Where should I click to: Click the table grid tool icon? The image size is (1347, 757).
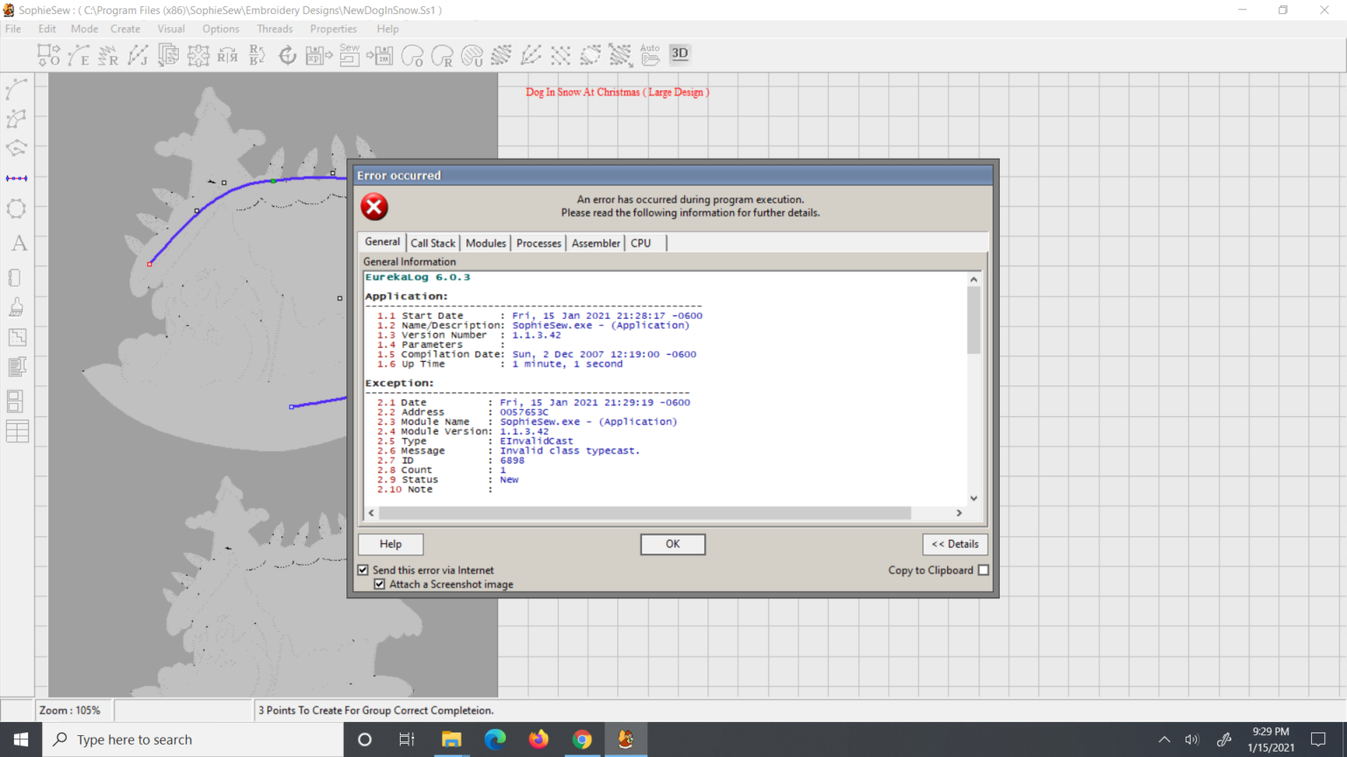(x=17, y=431)
